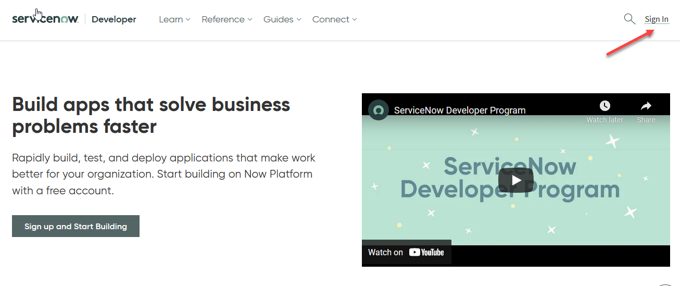Click the video's channel avatar icon
Viewport: 680px width, 286px height.
point(379,110)
